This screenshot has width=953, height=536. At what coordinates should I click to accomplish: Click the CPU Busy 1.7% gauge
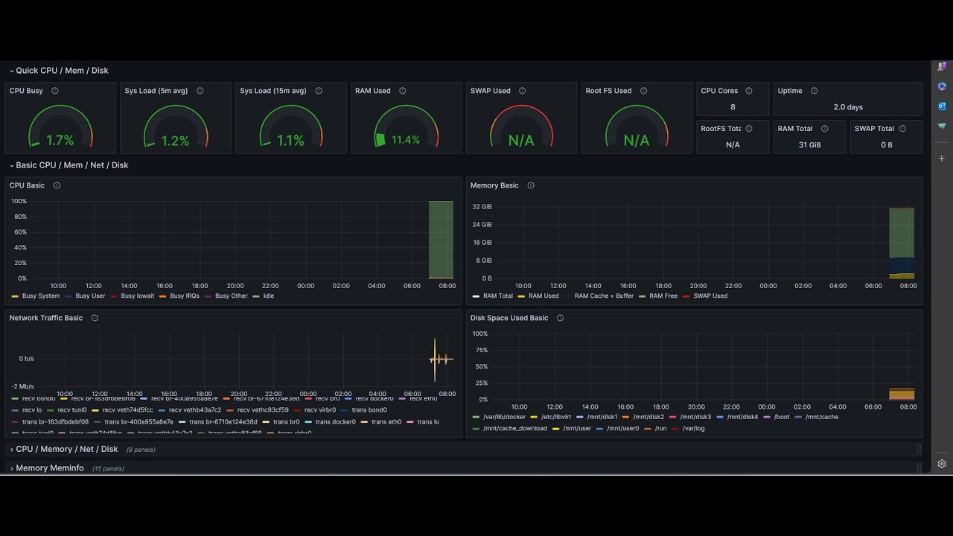pos(60,128)
